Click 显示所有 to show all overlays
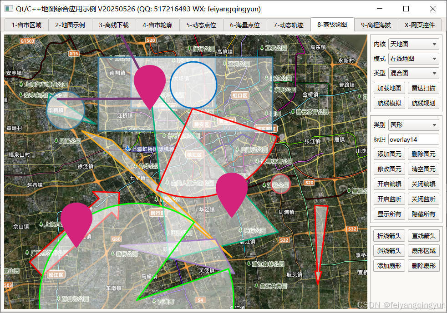Viewport: 447px width, 313px height. pos(389,214)
